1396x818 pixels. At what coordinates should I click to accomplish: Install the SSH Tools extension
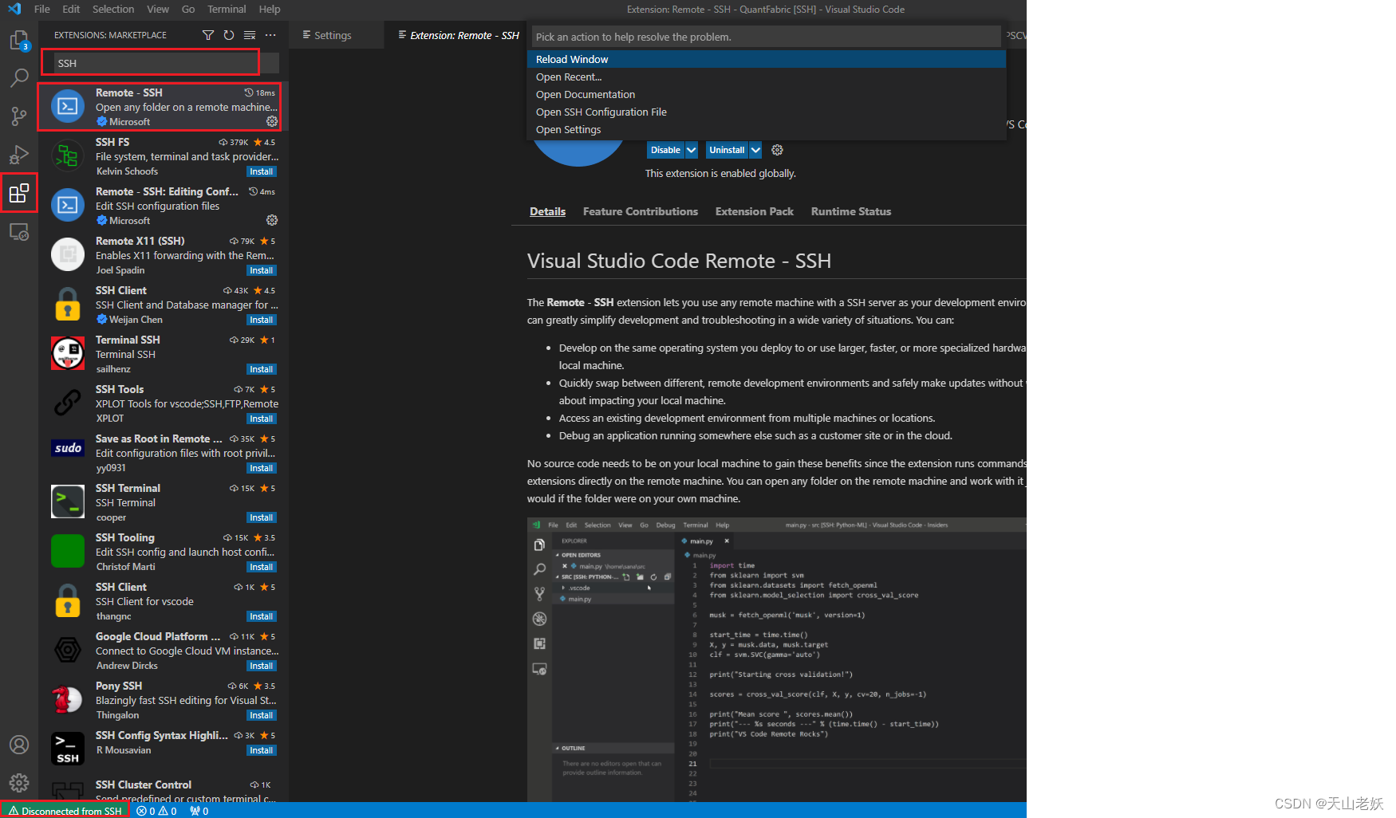262,419
